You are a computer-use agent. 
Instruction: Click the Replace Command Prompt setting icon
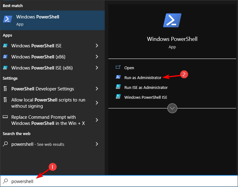pos(5,117)
